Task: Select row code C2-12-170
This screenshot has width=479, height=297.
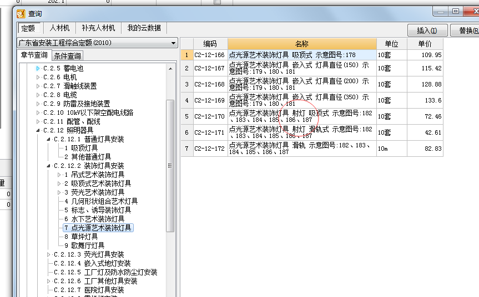Action: pyautogui.click(x=210, y=116)
